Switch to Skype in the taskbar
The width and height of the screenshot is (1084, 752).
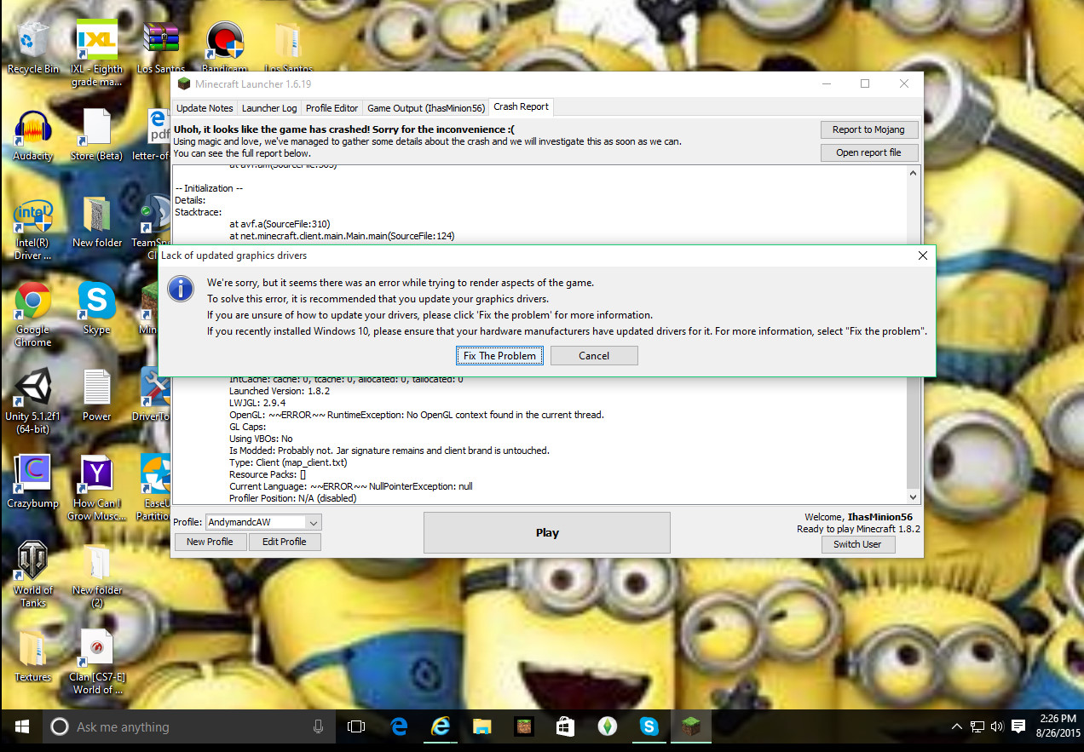[x=649, y=726]
